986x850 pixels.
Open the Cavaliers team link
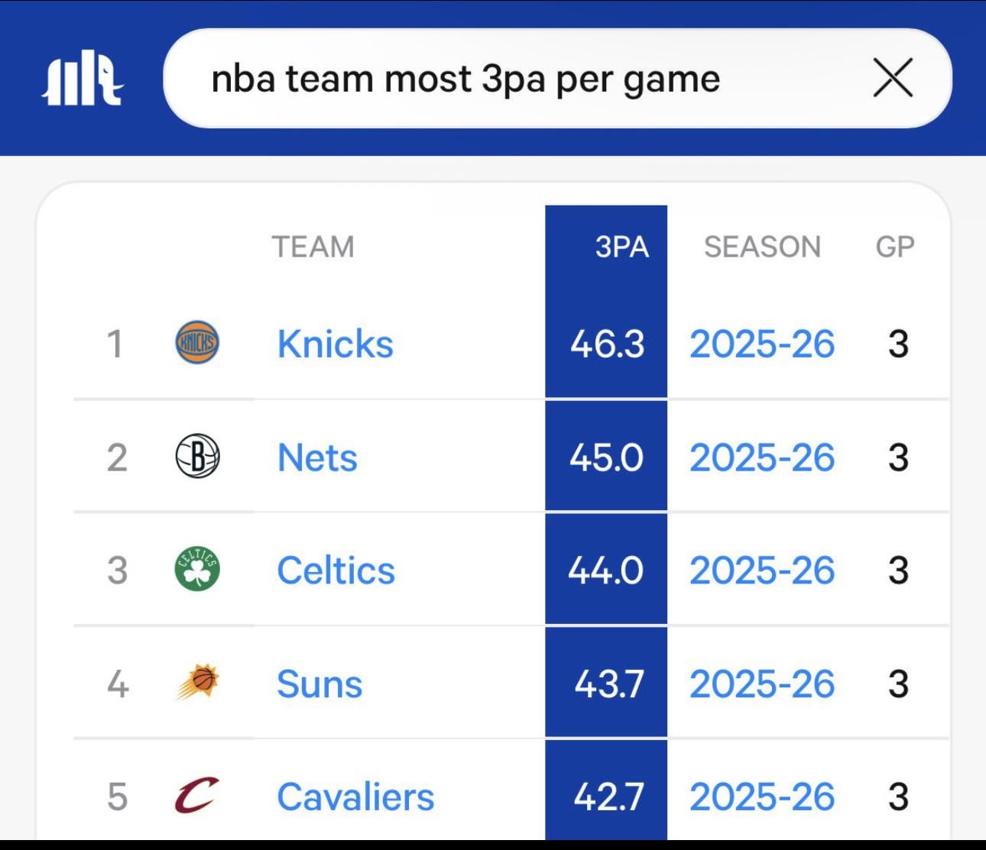click(355, 797)
